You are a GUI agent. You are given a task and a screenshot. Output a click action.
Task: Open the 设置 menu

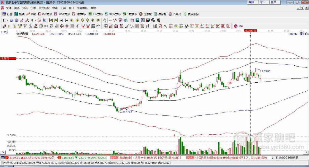(55, 8)
